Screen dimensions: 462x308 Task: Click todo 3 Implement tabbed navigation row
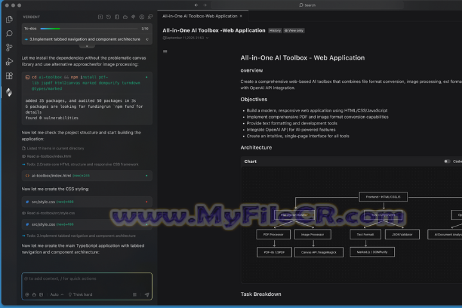[87, 39]
